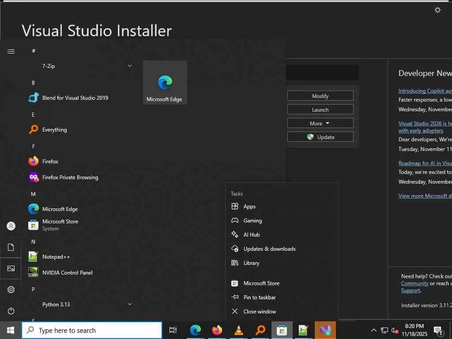
Task: Click the Update button in installer
Action: coord(320,137)
